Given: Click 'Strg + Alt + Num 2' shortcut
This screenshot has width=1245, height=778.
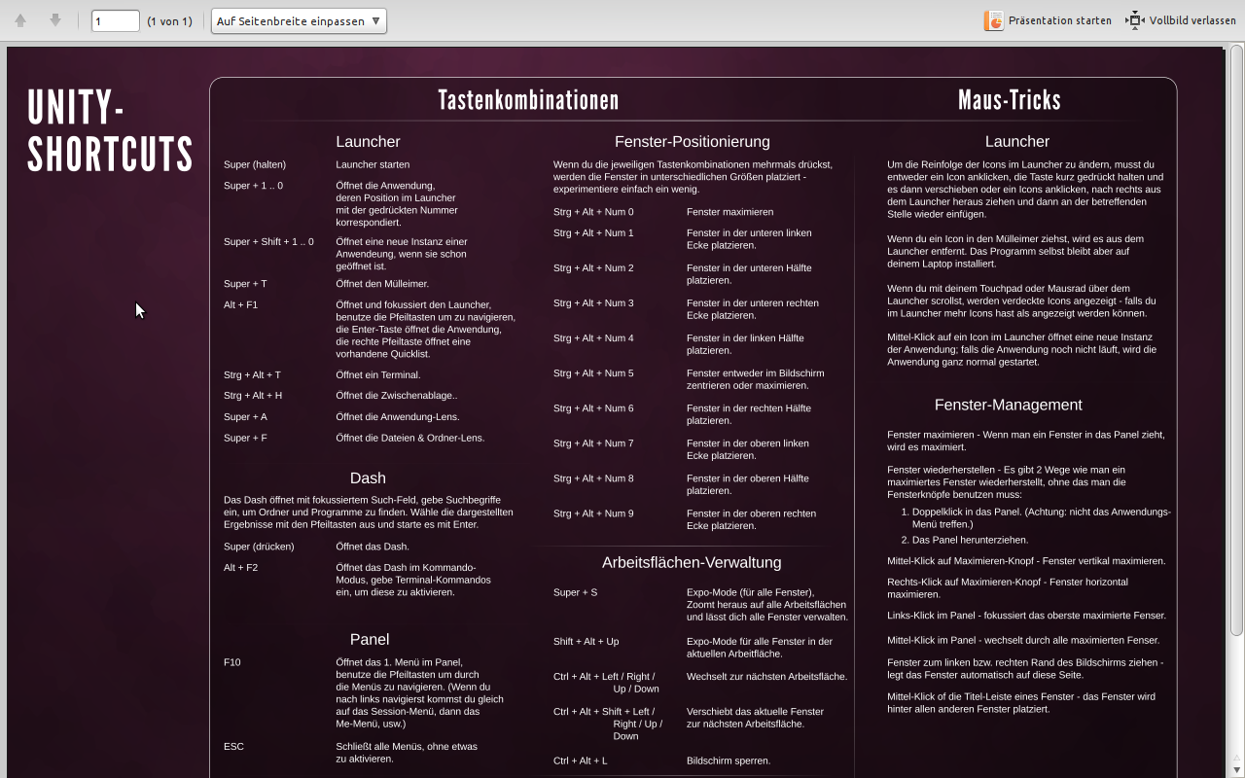Looking at the screenshot, I should click(593, 267).
